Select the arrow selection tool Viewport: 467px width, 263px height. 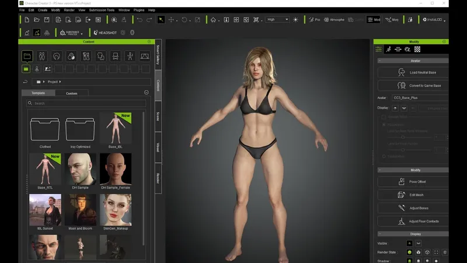[161, 20]
